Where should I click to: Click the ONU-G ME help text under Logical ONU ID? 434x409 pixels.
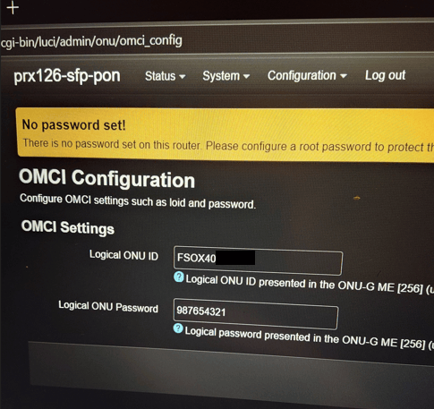(310, 285)
